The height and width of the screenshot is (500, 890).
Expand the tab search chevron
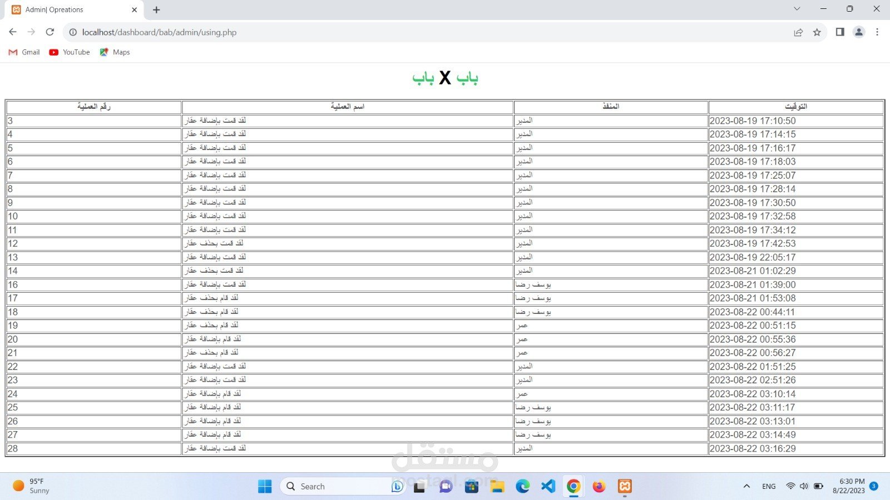click(x=797, y=9)
